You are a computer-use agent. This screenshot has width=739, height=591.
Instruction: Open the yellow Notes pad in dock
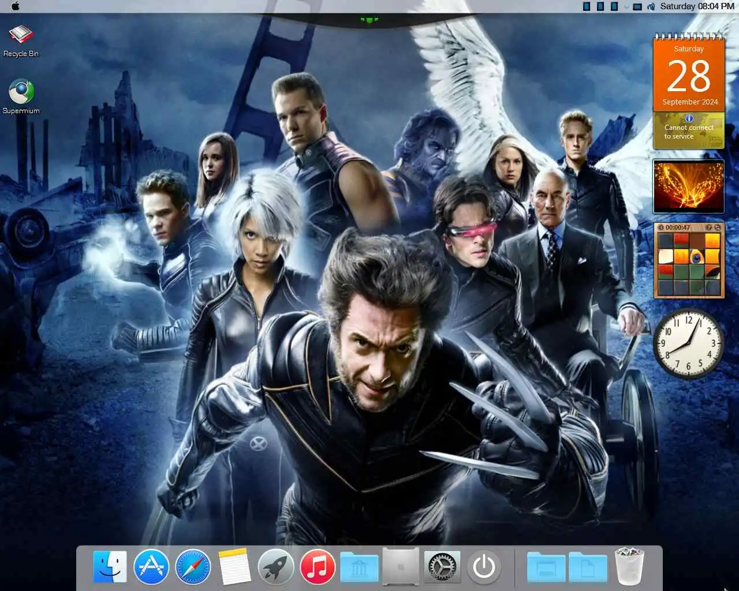pos(234,566)
